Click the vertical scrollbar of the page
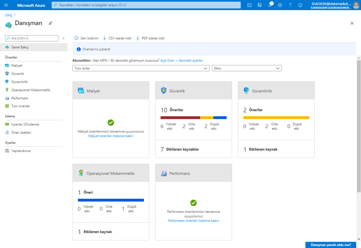The height and width of the screenshot is (248, 361). [x=359, y=126]
